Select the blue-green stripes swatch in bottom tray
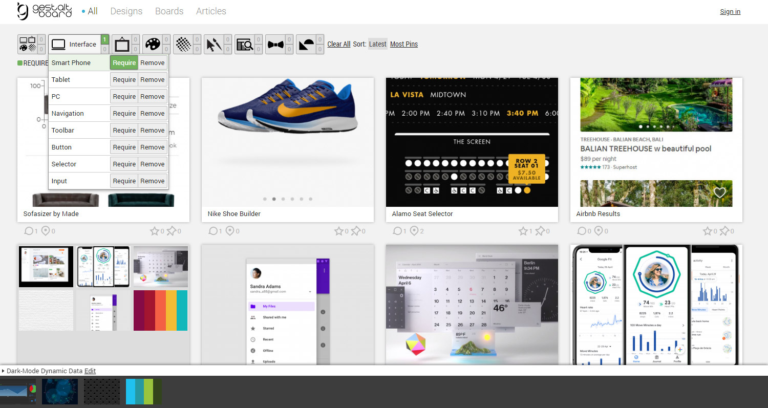Viewport: 768px width, 408px height. (x=144, y=392)
